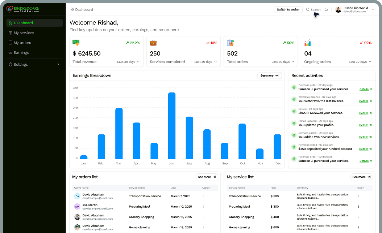The height and width of the screenshot is (233, 382).
Task: Click the Ongoing orders bar chart icon
Action: pos(307,43)
